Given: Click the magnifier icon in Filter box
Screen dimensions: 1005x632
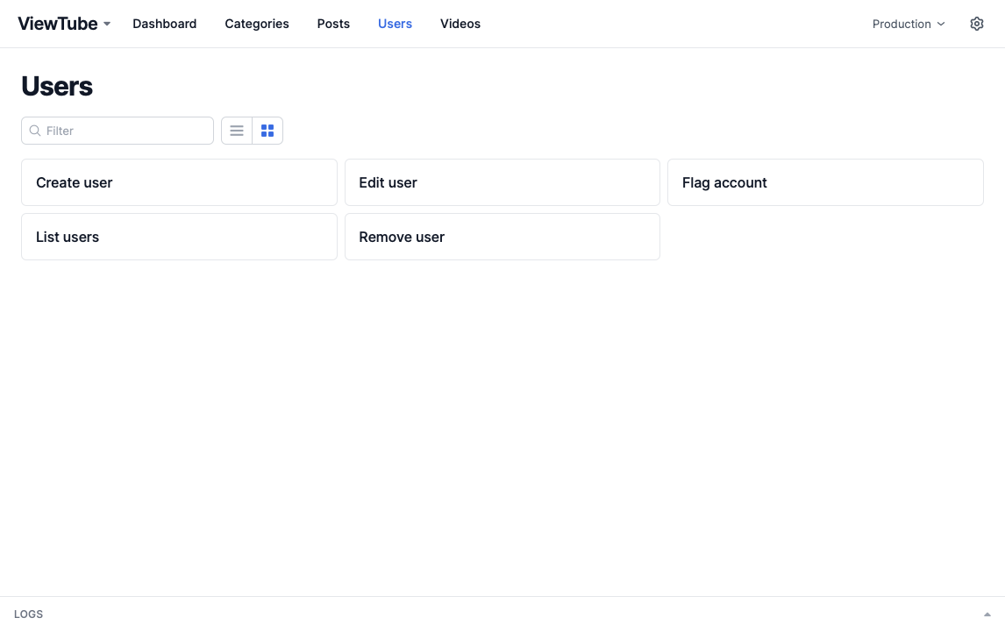Looking at the screenshot, I should click(x=35, y=131).
